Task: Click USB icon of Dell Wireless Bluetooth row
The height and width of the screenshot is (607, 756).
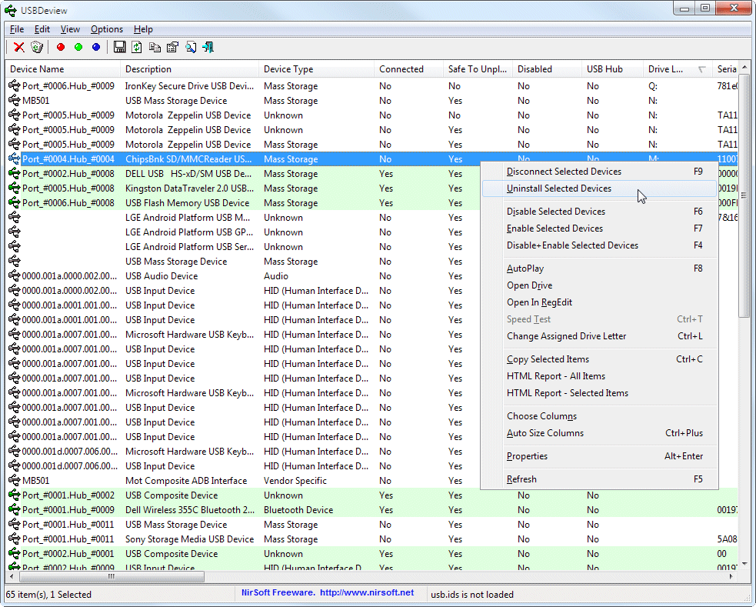Action: coord(15,509)
